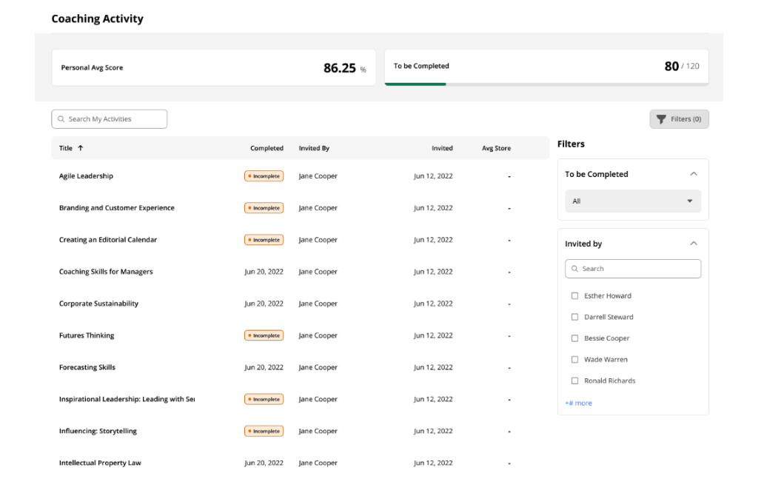The height and width of the screenshot is (499, 764).
Task: Click Jane Cooper in Agile Leadership row
Action: point(318,176)
